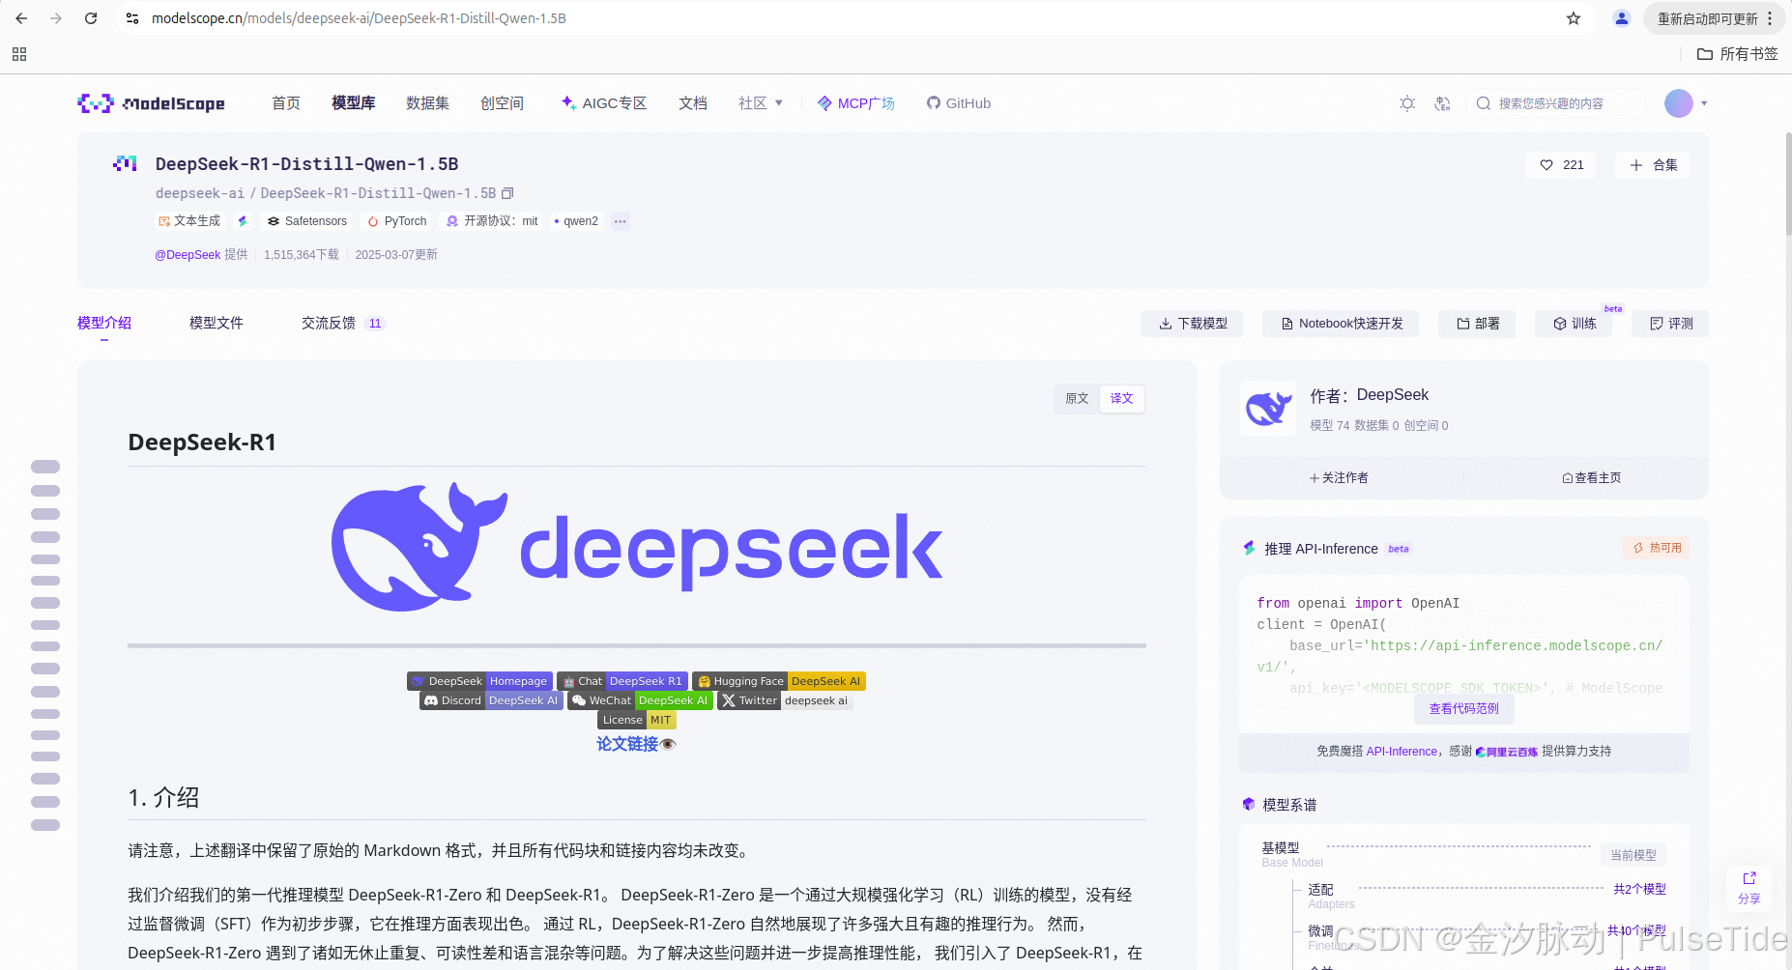Open the ModelScope logo home link
Screen dimensions: 1792x970
[152, 103]
